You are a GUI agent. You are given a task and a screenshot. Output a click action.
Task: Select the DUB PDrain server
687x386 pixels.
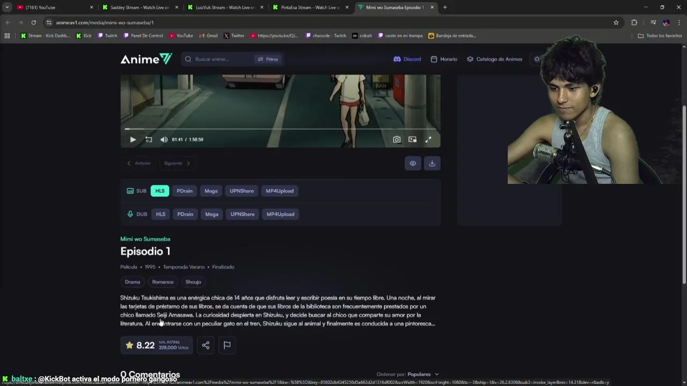[185, 214]
